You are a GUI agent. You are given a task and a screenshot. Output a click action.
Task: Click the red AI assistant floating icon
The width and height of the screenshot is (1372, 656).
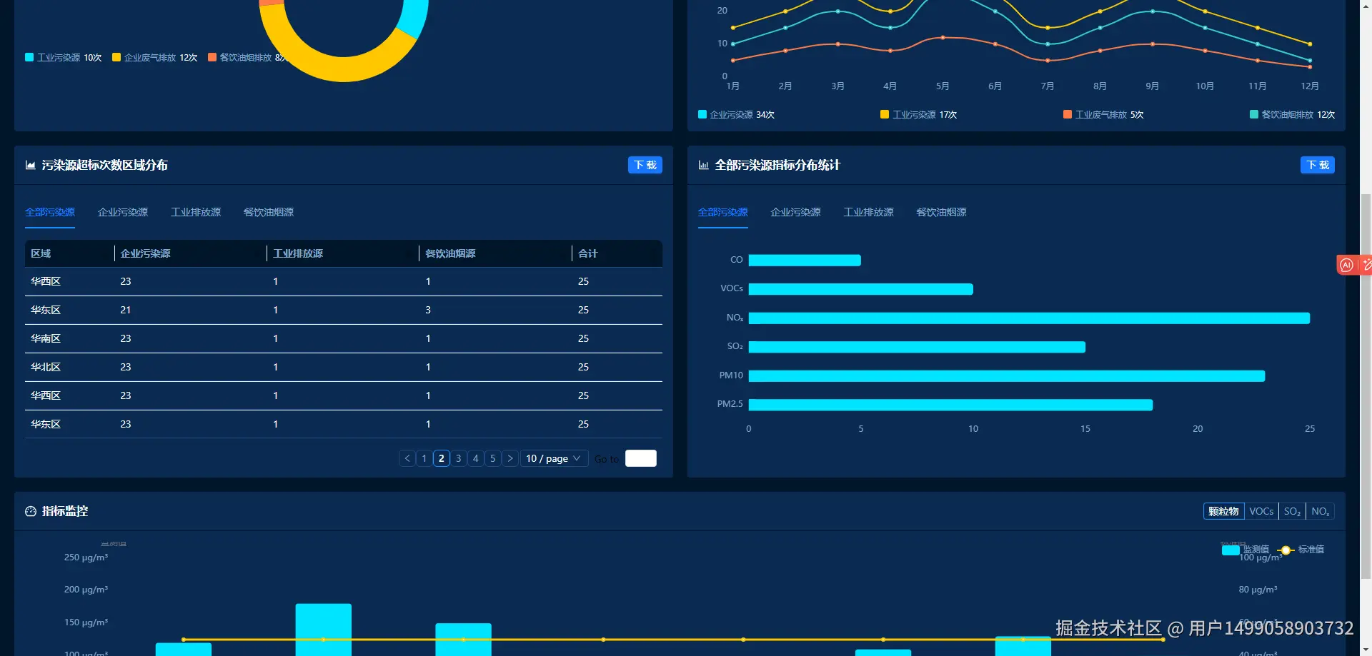coord(1346,265)
